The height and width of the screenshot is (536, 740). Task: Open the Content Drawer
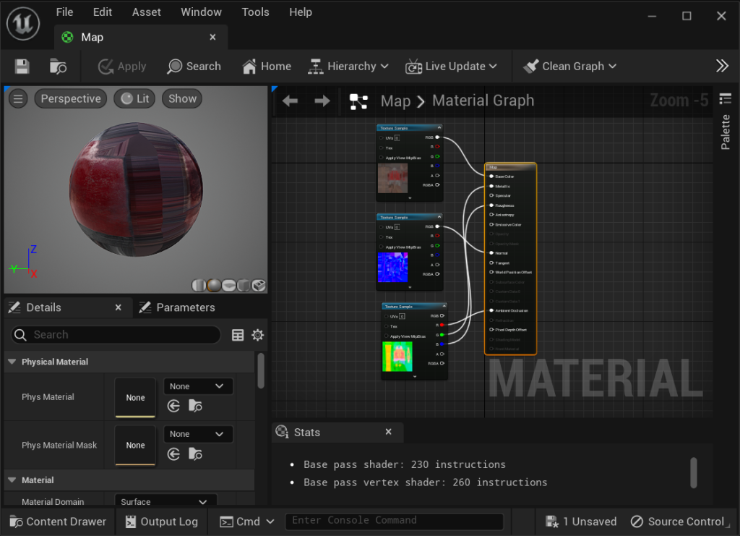click(x=58, y=522)
